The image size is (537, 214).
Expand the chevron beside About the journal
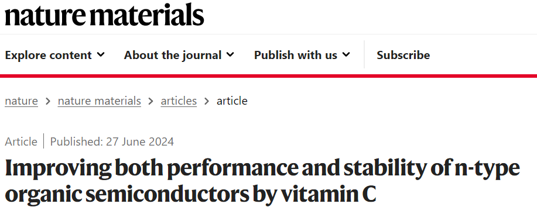(230, 54)
